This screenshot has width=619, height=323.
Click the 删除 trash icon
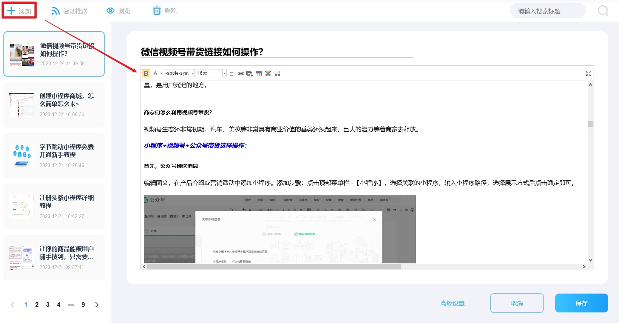pos(157,11)
